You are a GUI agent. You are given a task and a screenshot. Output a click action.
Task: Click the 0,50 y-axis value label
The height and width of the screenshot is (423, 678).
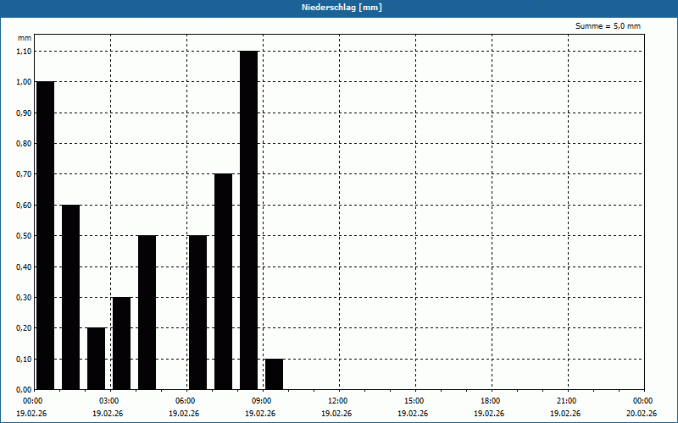24,236
